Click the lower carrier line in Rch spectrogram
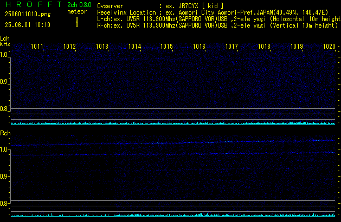The height and width of the screenshot is (222, 341). point(173,154)
